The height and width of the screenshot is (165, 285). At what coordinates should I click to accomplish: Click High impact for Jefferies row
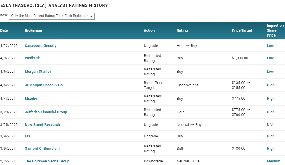(x=271, y=112)
